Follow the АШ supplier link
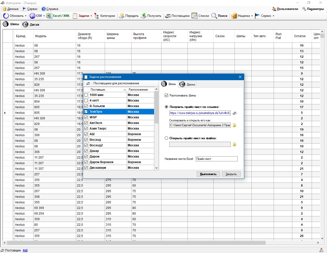This screenshot has width=327, height=253. [x=25, y=250]
